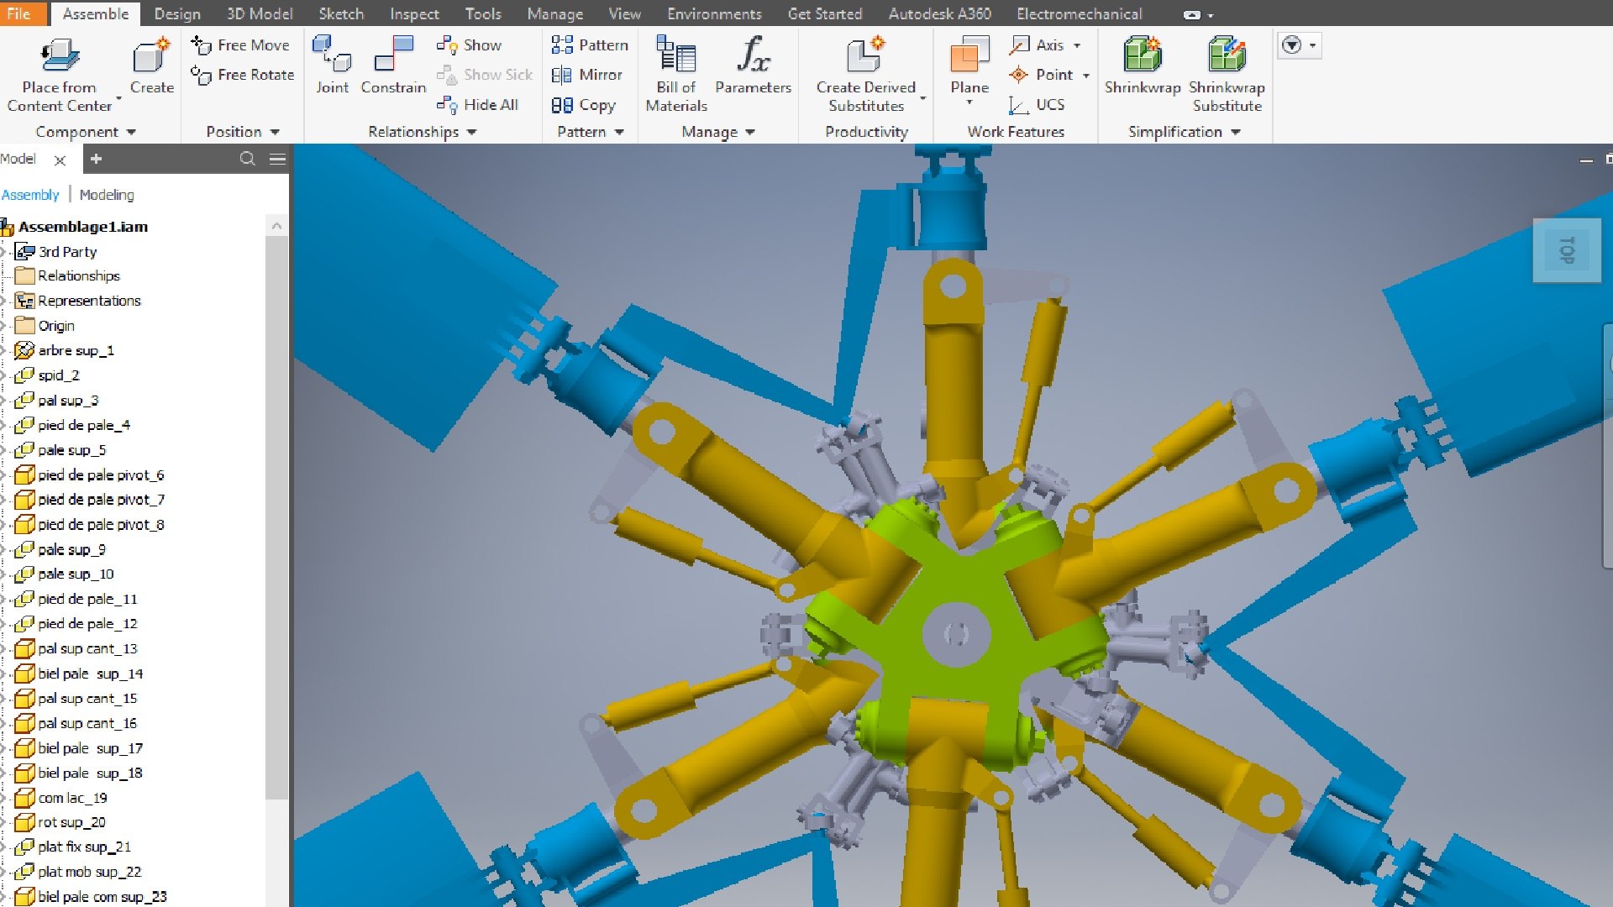1613x907 pixels.
Task: Expand the Relationships panel dropdown
Action: pos(471,133)
